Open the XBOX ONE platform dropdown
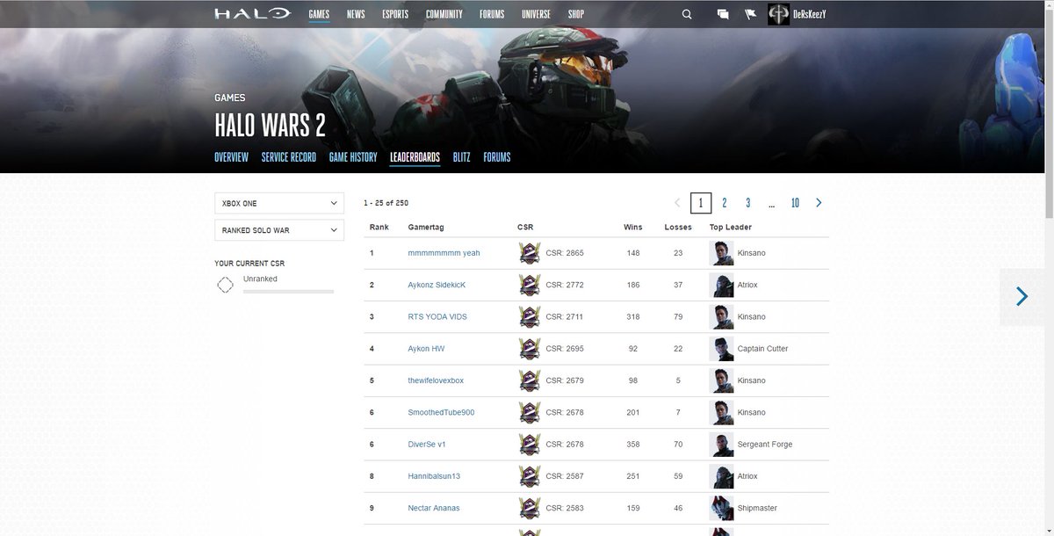 tap(279, 203)
